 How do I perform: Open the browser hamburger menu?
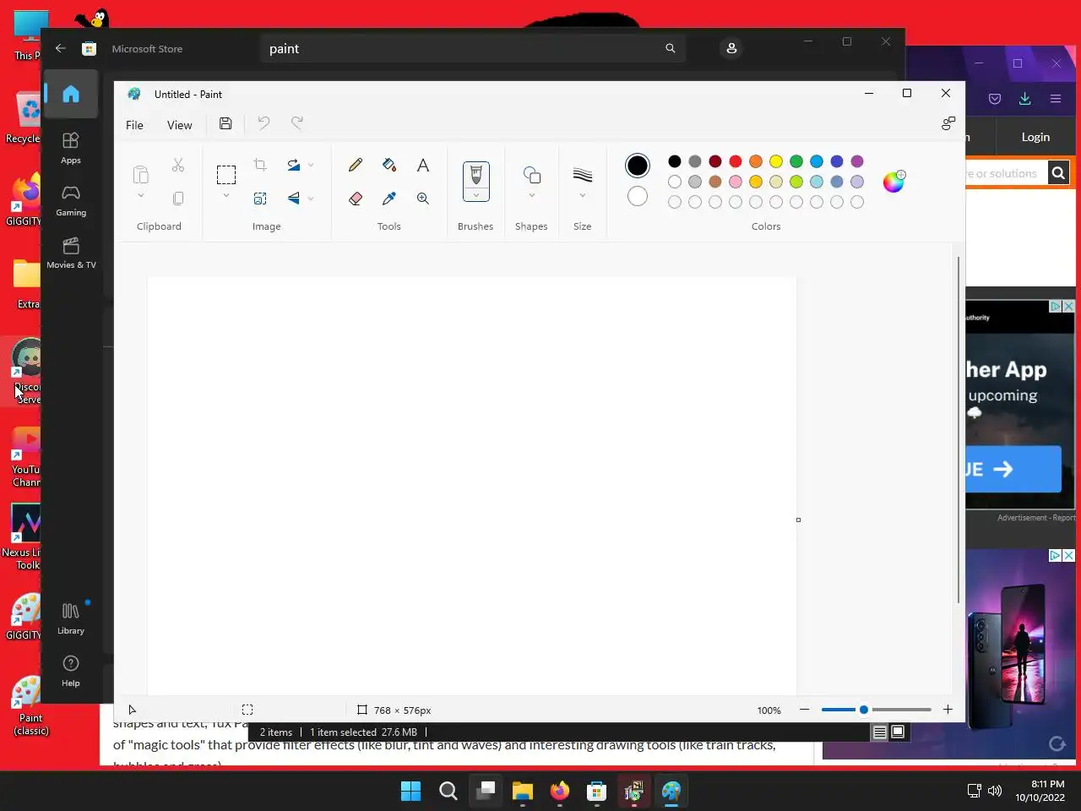coord(1056,99)
